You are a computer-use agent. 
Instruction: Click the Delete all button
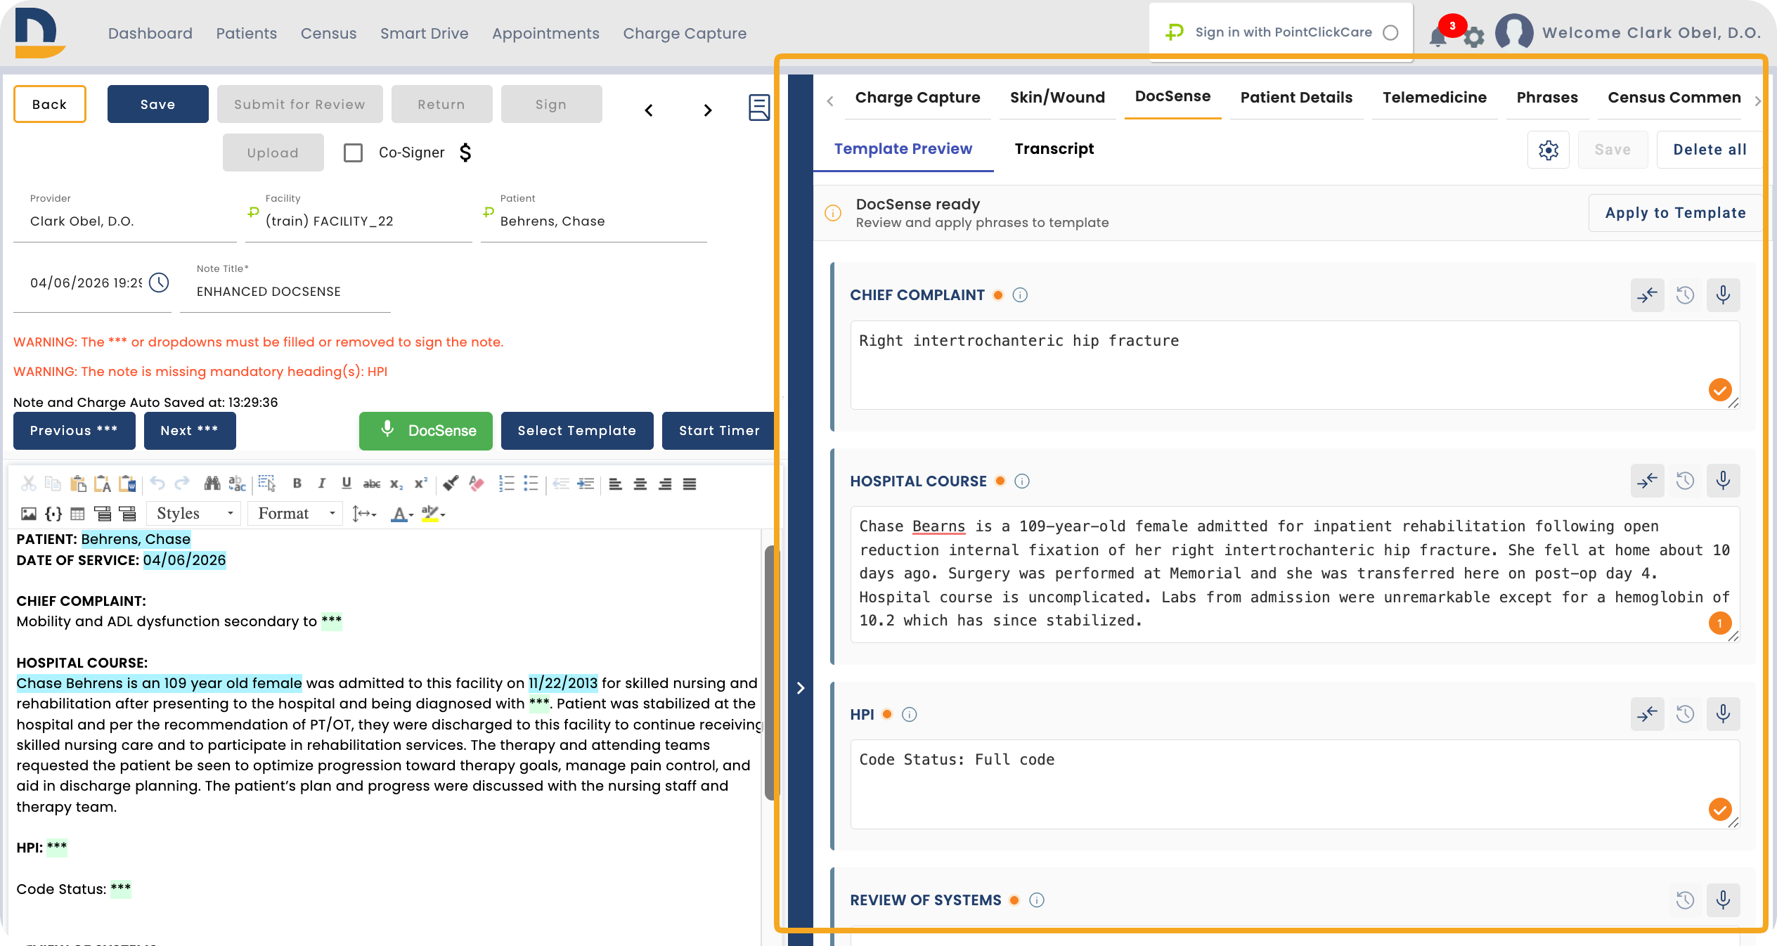pos(1710,150)
